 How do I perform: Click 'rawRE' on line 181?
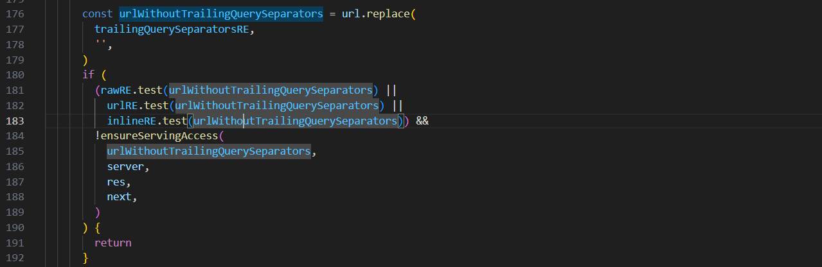116,90
